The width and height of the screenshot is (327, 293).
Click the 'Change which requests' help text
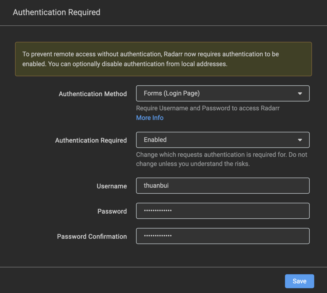click(x=221, y=159)
